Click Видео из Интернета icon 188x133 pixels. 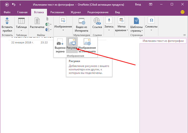click(x=81, y=25)
